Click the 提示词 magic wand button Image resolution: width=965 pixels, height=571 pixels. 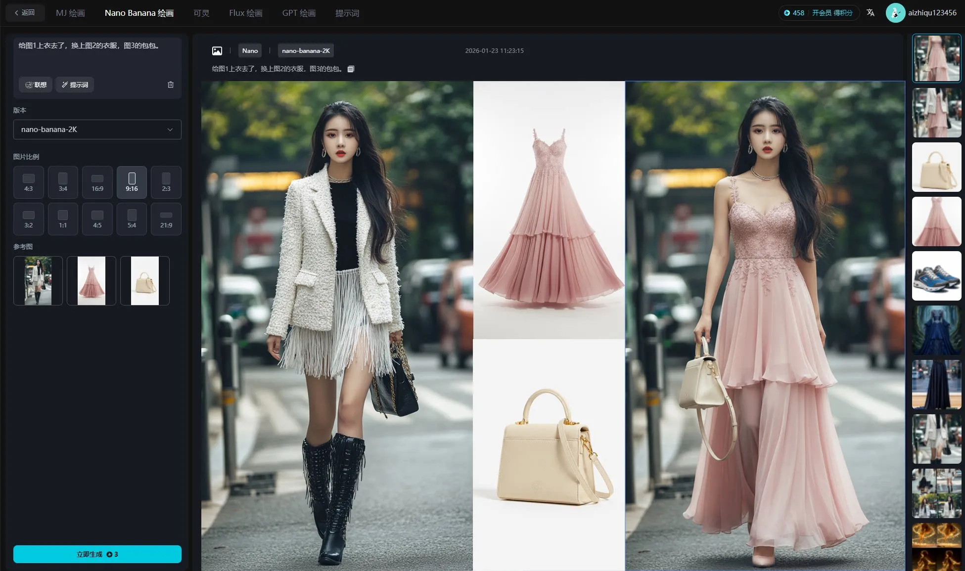click(x=75, y=85)
